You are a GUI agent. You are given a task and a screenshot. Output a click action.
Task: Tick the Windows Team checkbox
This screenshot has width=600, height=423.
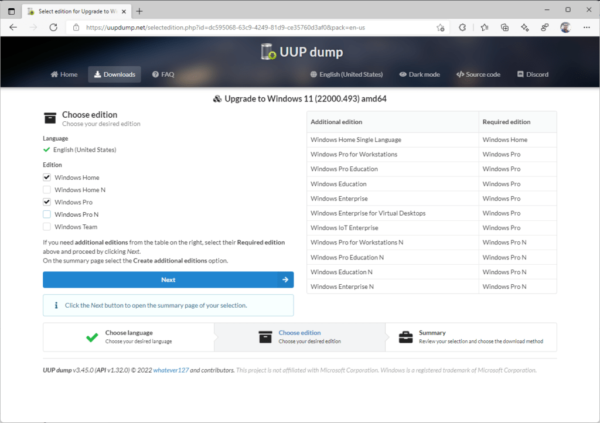pyautogui.click(x=47, y=227)
